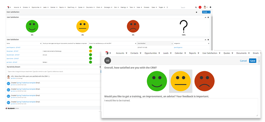Open the Accounts dropdown arrow in the survey window
Image resolution: width=265 pixels, height=122 pixels.
pyautogui.click(x=126, y=53)
